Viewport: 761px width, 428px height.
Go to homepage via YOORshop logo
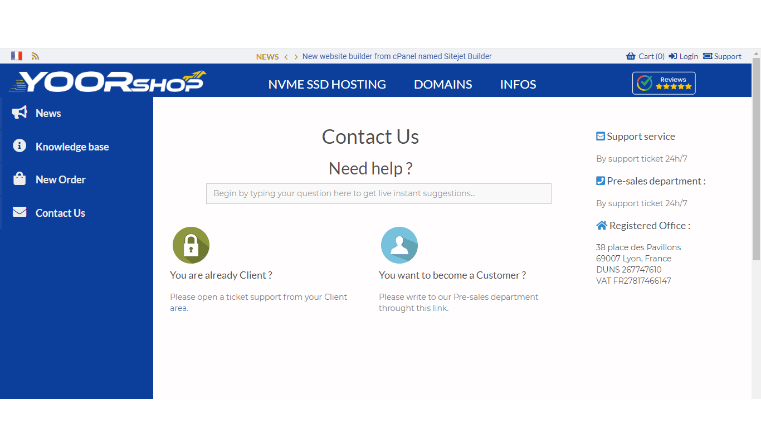(x=107, y=81)
